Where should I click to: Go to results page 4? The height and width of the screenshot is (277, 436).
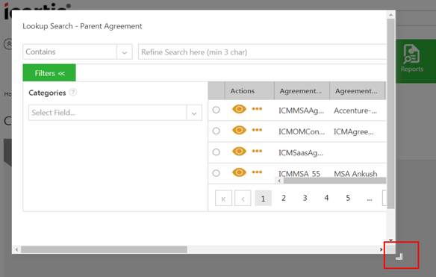click(326, 198)
